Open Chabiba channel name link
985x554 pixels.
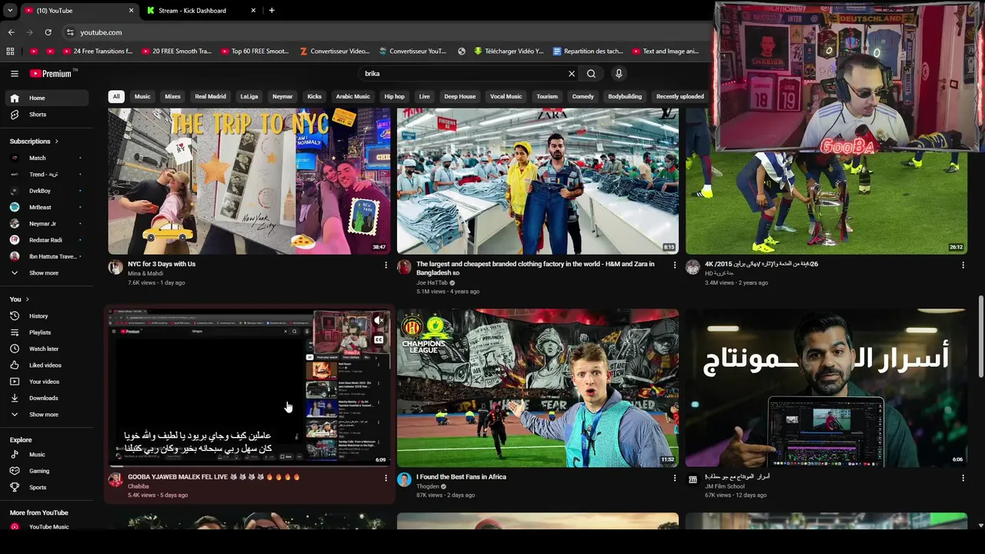(x=139, y=486)
